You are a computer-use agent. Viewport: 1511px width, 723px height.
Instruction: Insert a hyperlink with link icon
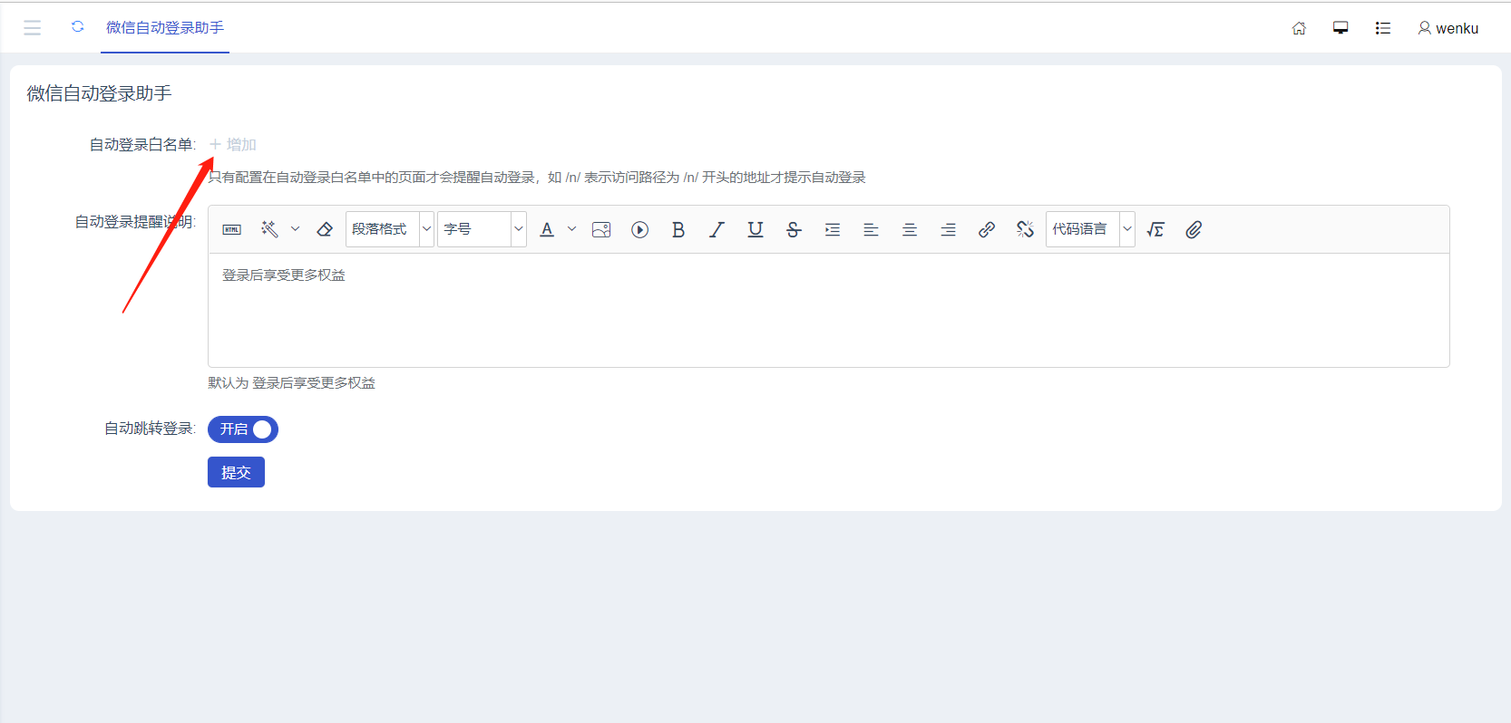987,229
